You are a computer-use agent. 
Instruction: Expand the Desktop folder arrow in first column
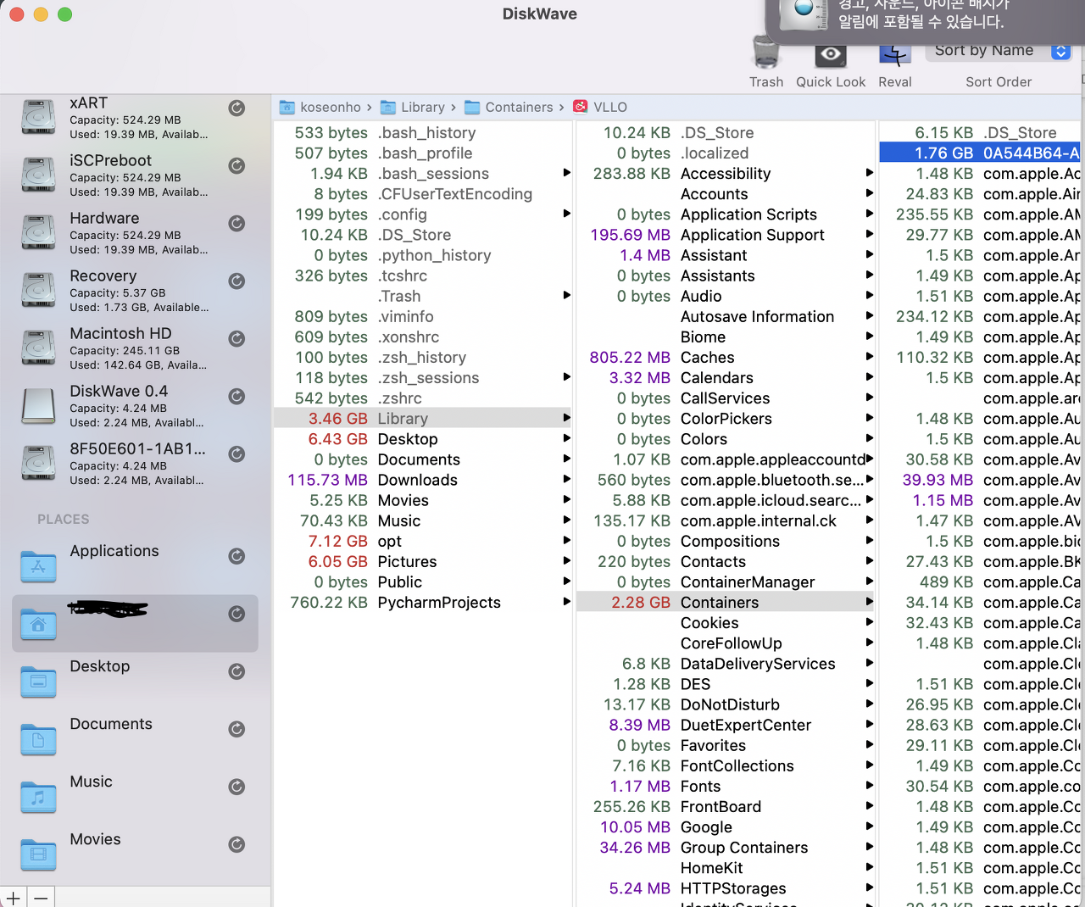coord(567,438)
